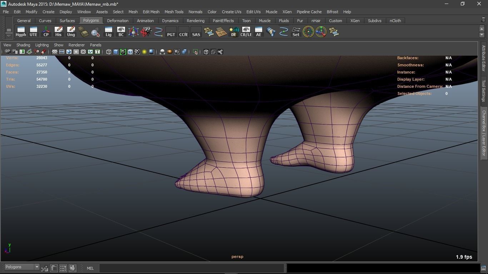488x274 pixels.
Task: Open the Hypergraph (Hgph) shelf button
Action: pyautogui.click(x=21, y=32)
